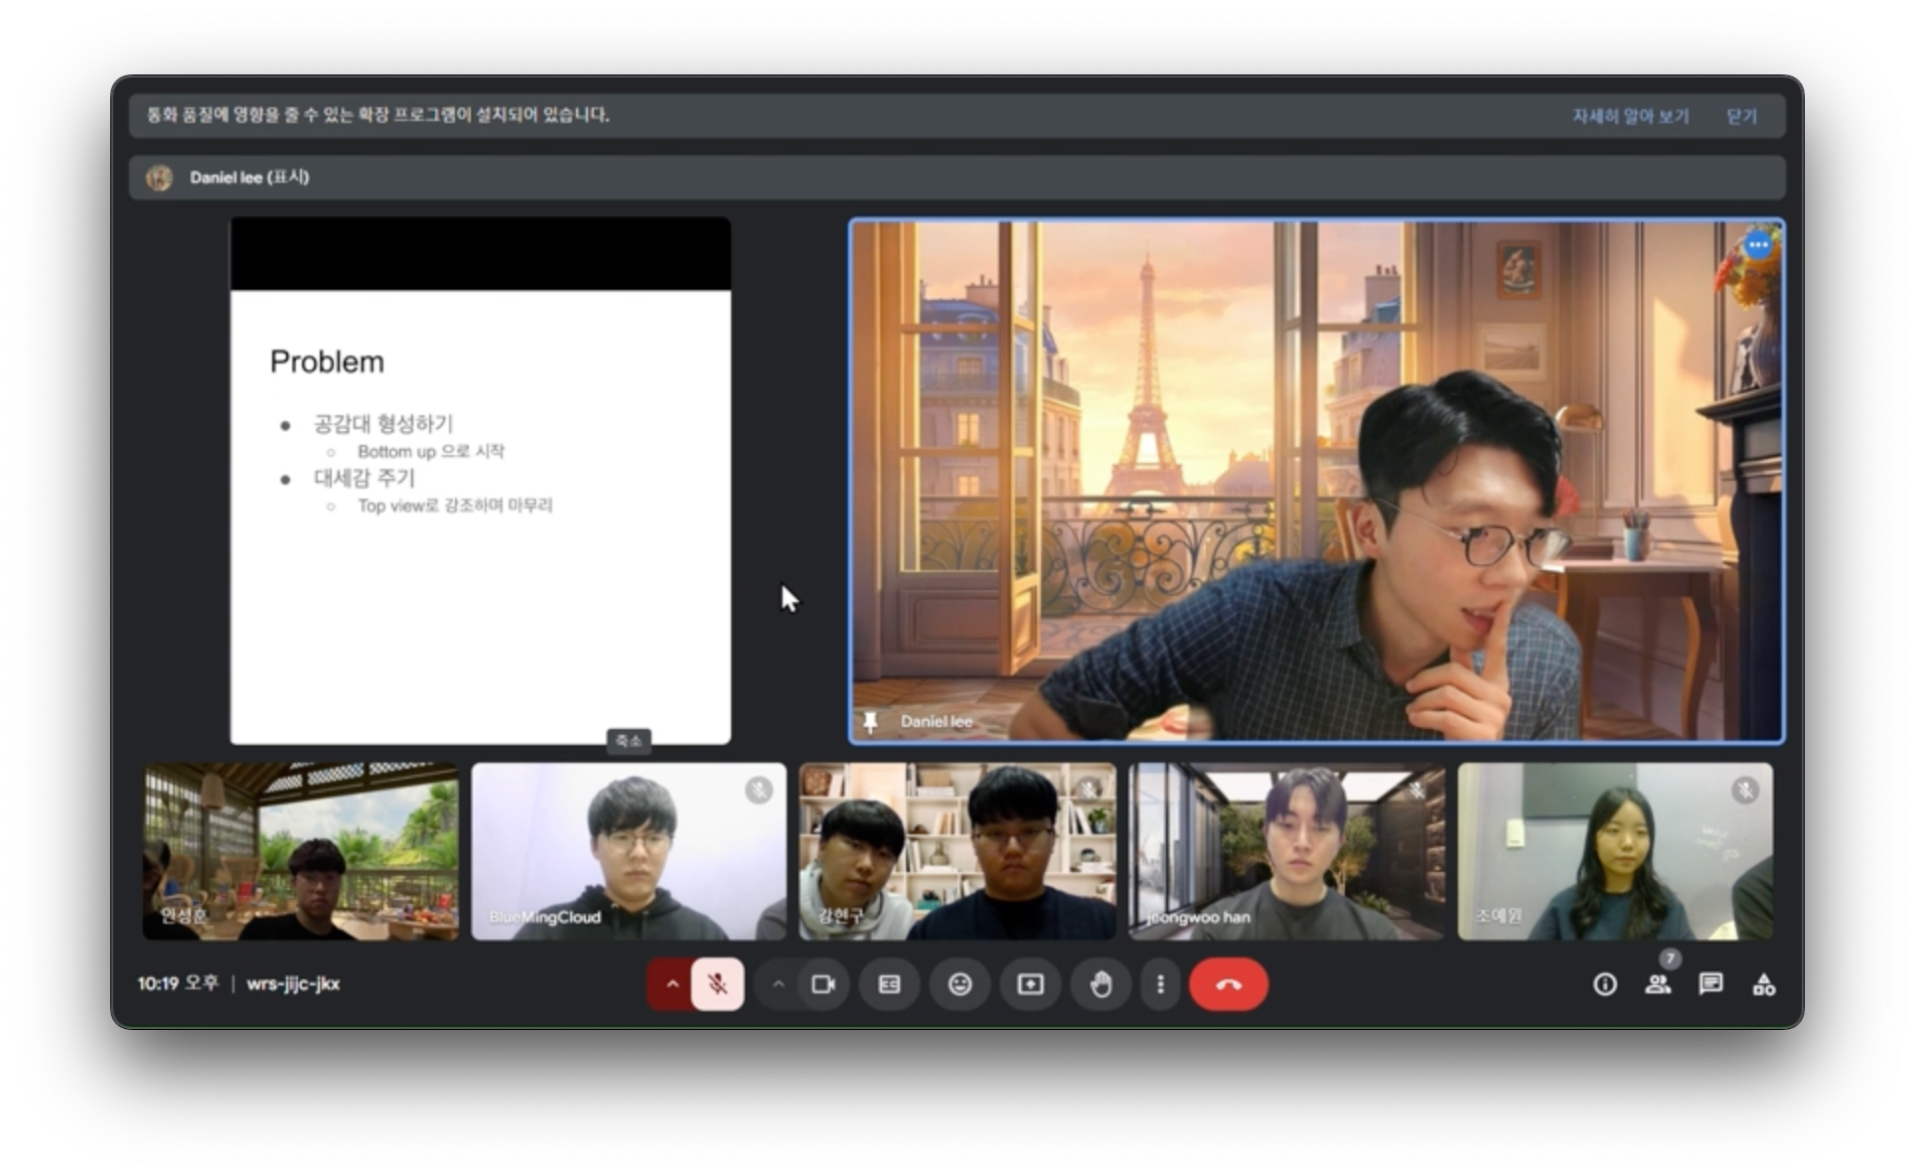
Task: Expand audio settings chevron beside microphone
Action: [x=671, y=984]
